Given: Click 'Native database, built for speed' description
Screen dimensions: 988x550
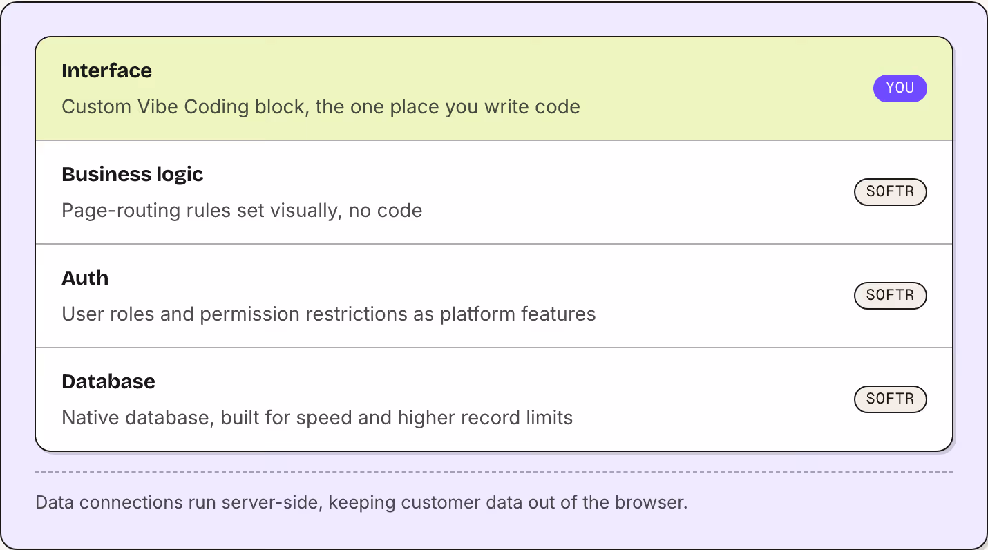Looking at the screenshot, I should pos(317,418).
